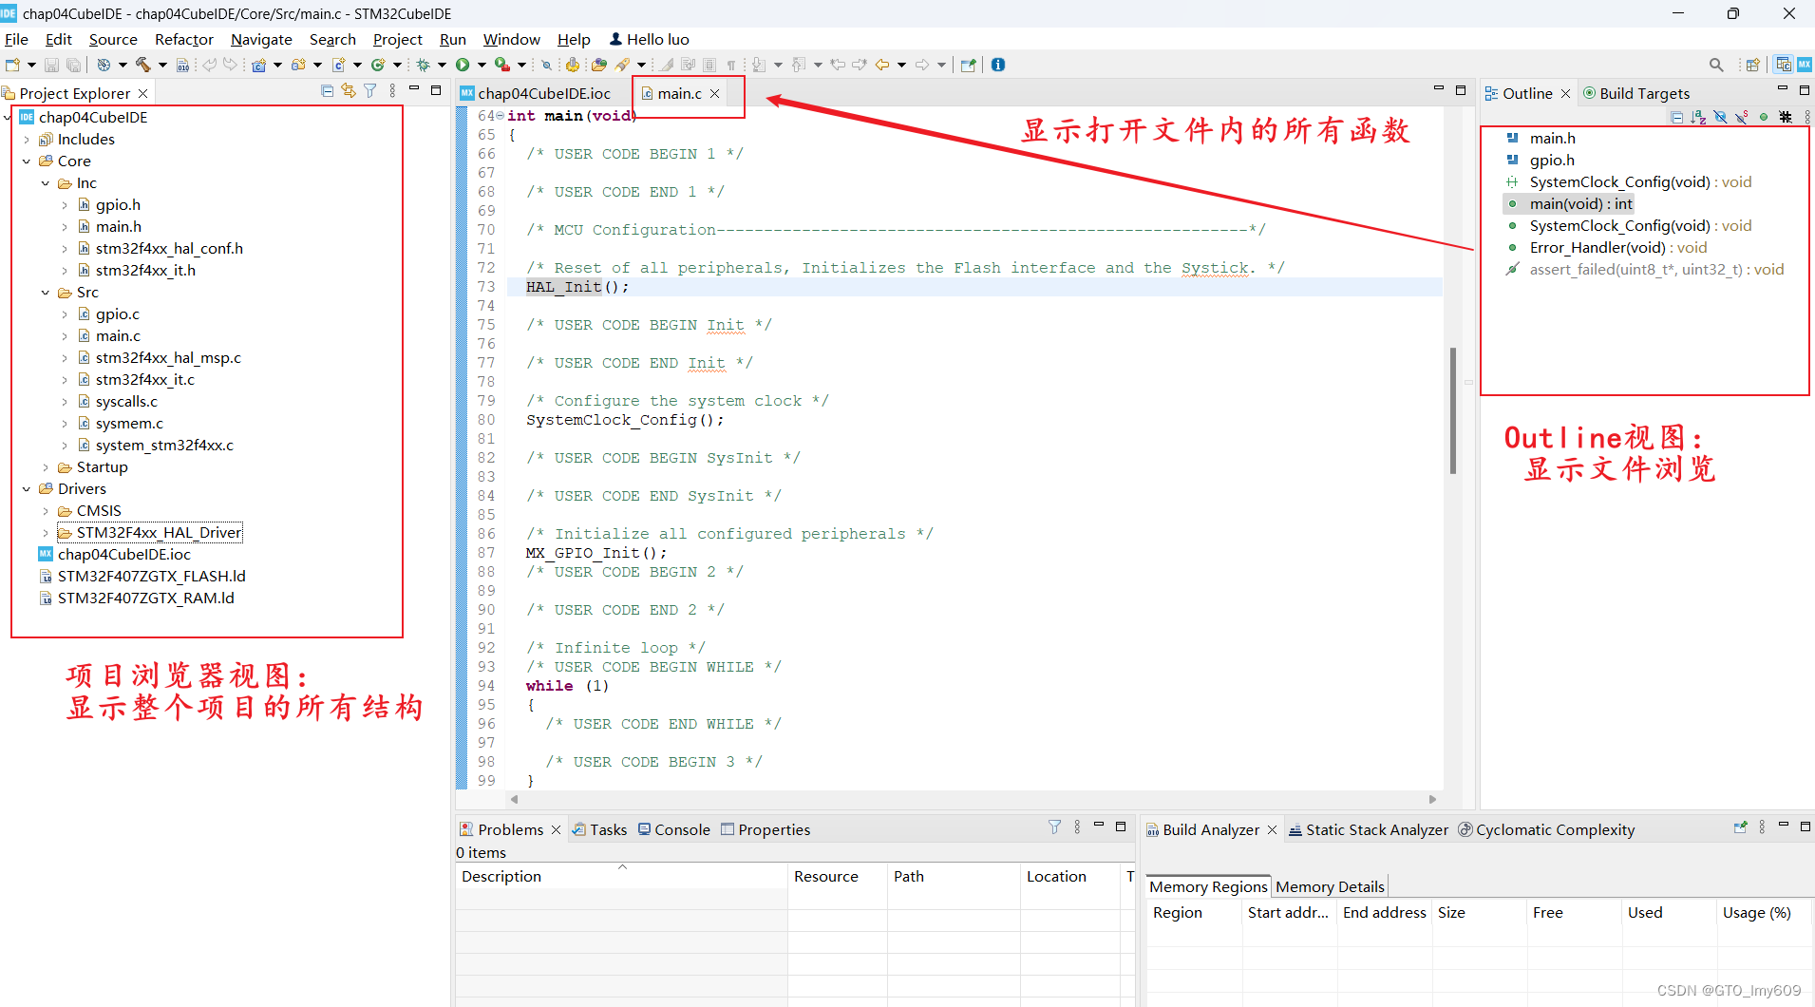Run the application via the green Run icon

pyautogui.click(x=463, y=65)
